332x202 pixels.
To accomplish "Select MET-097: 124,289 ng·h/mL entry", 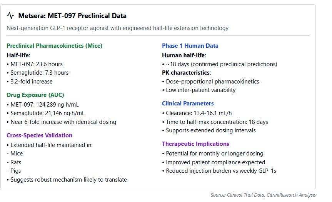I will [x=43, y=105].
